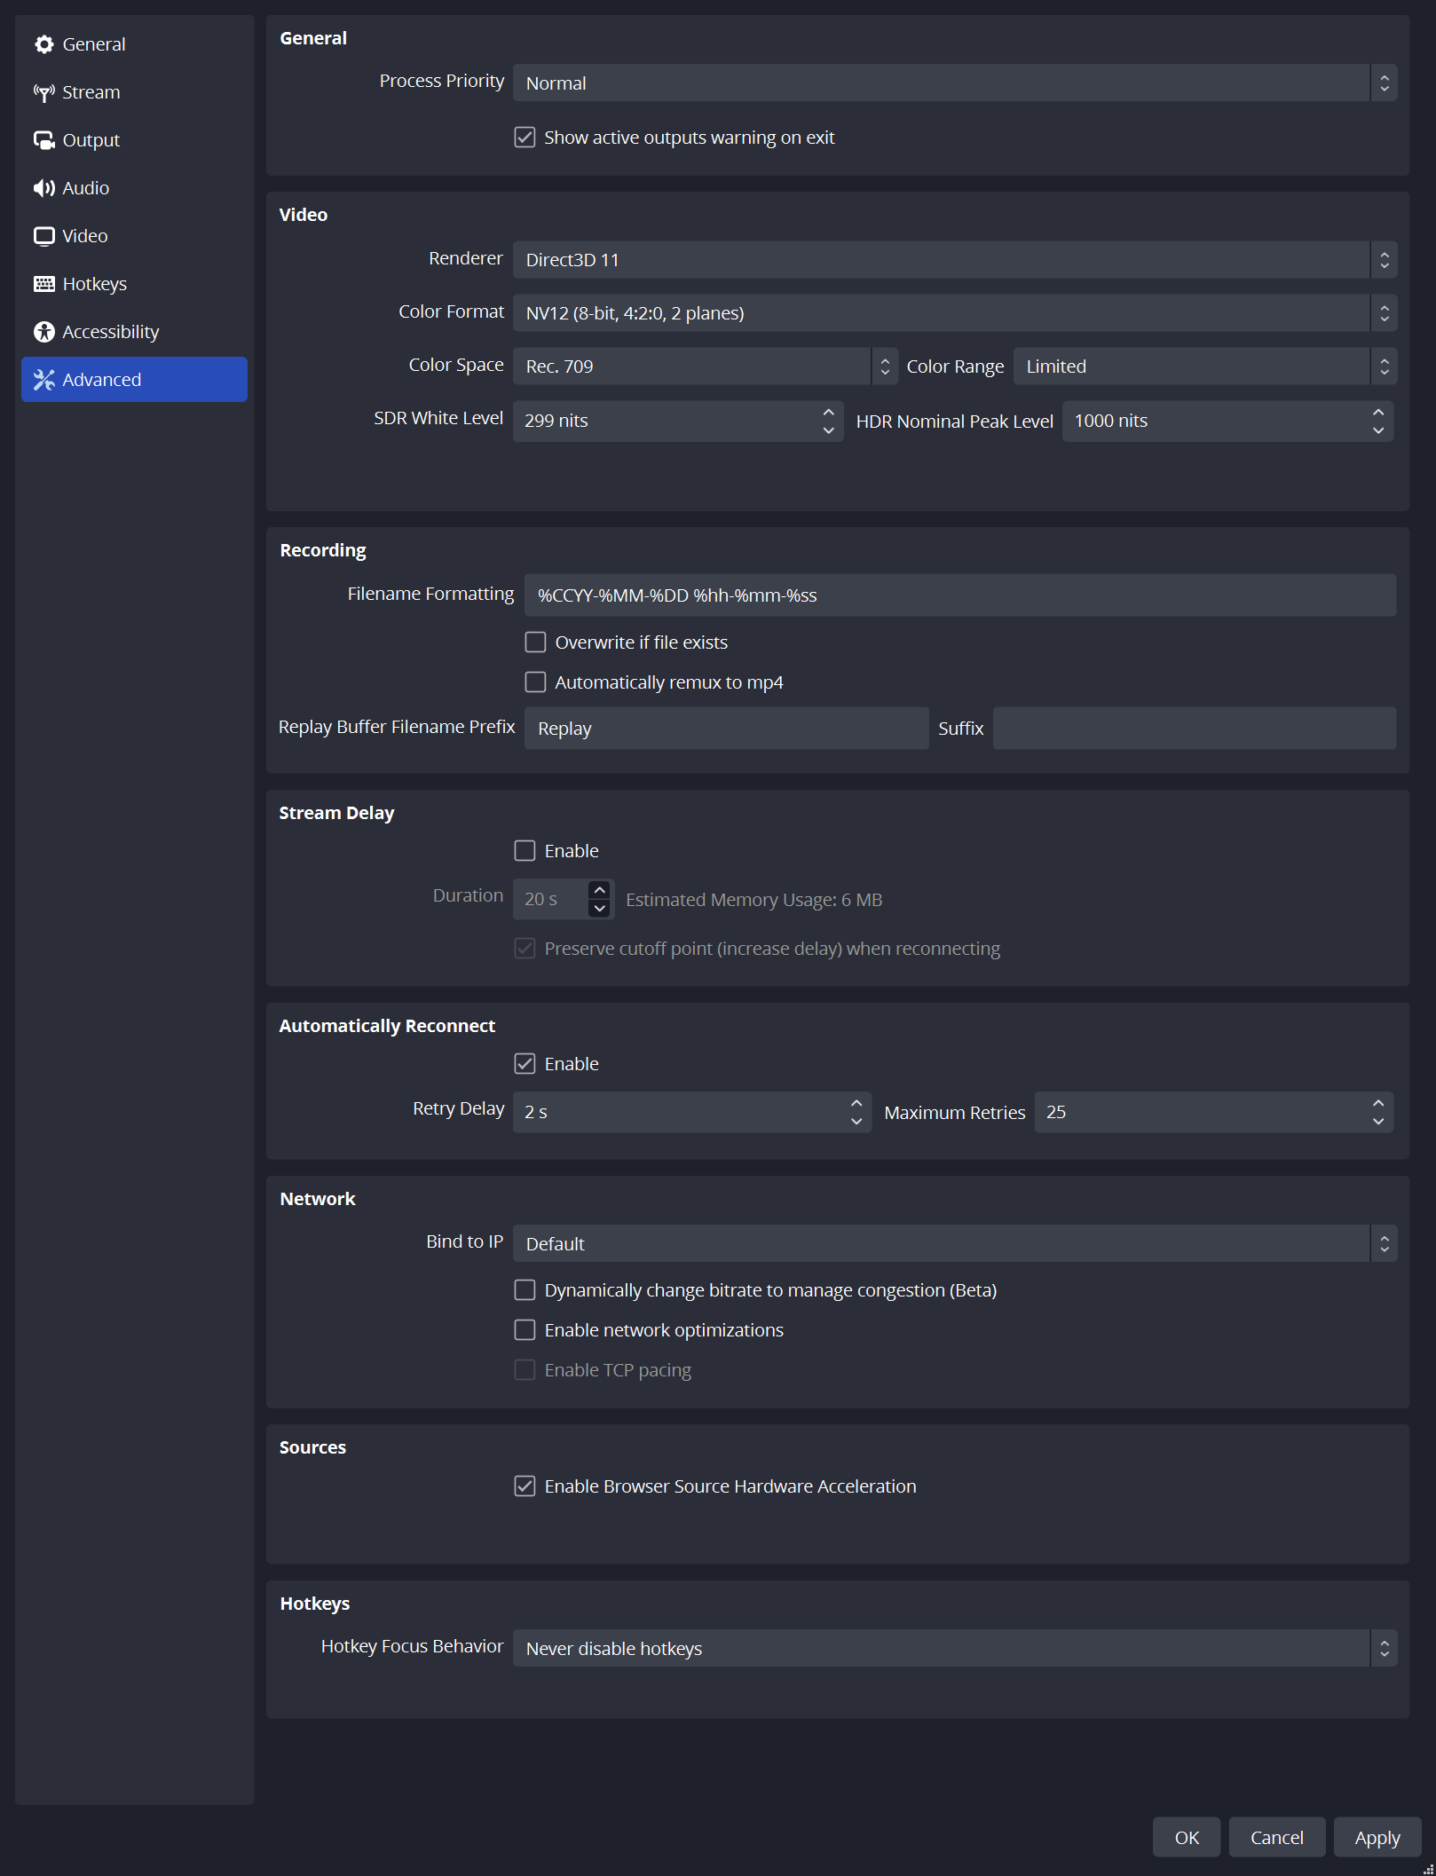This screenshot has height=1876, width=1436.
Task: Select the Video monitor icon
Action: click(44, 235)
